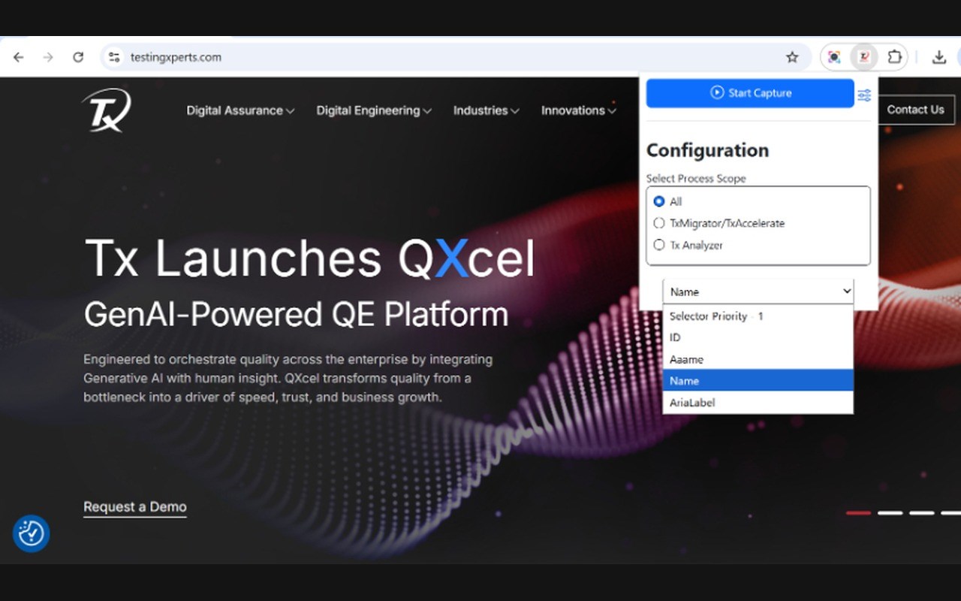This screenshot has height=601, width=961.
Task: Select the highlighted Name list option
Action: pyautogui.click(x=758, y=381)
